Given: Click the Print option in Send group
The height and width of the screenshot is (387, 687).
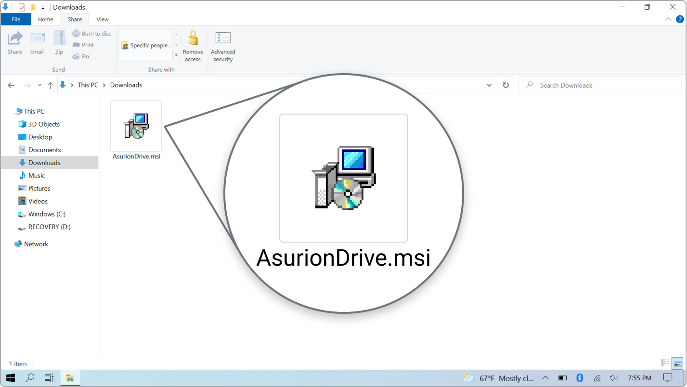Looking at the screenshot, I should (83, 45).
